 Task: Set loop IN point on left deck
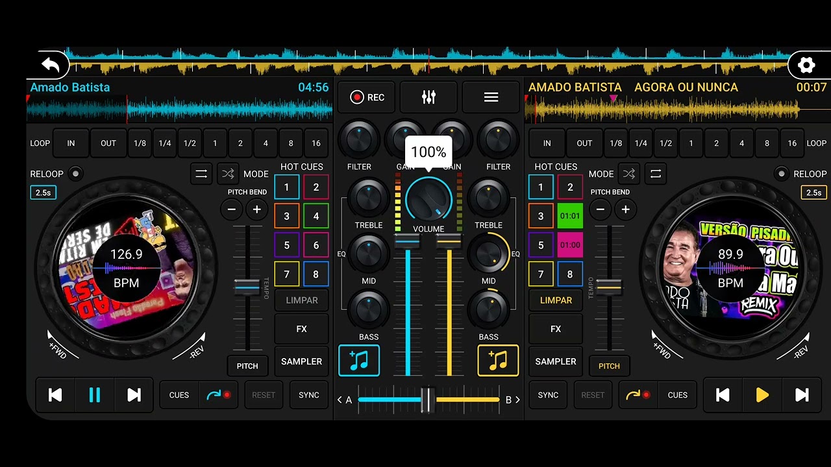[x=71, y=143]
